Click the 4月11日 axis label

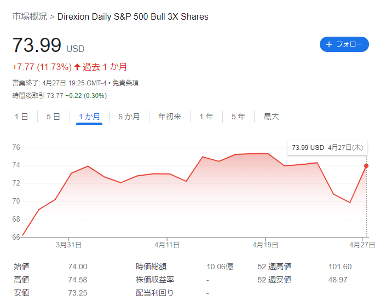coord(167,245)
